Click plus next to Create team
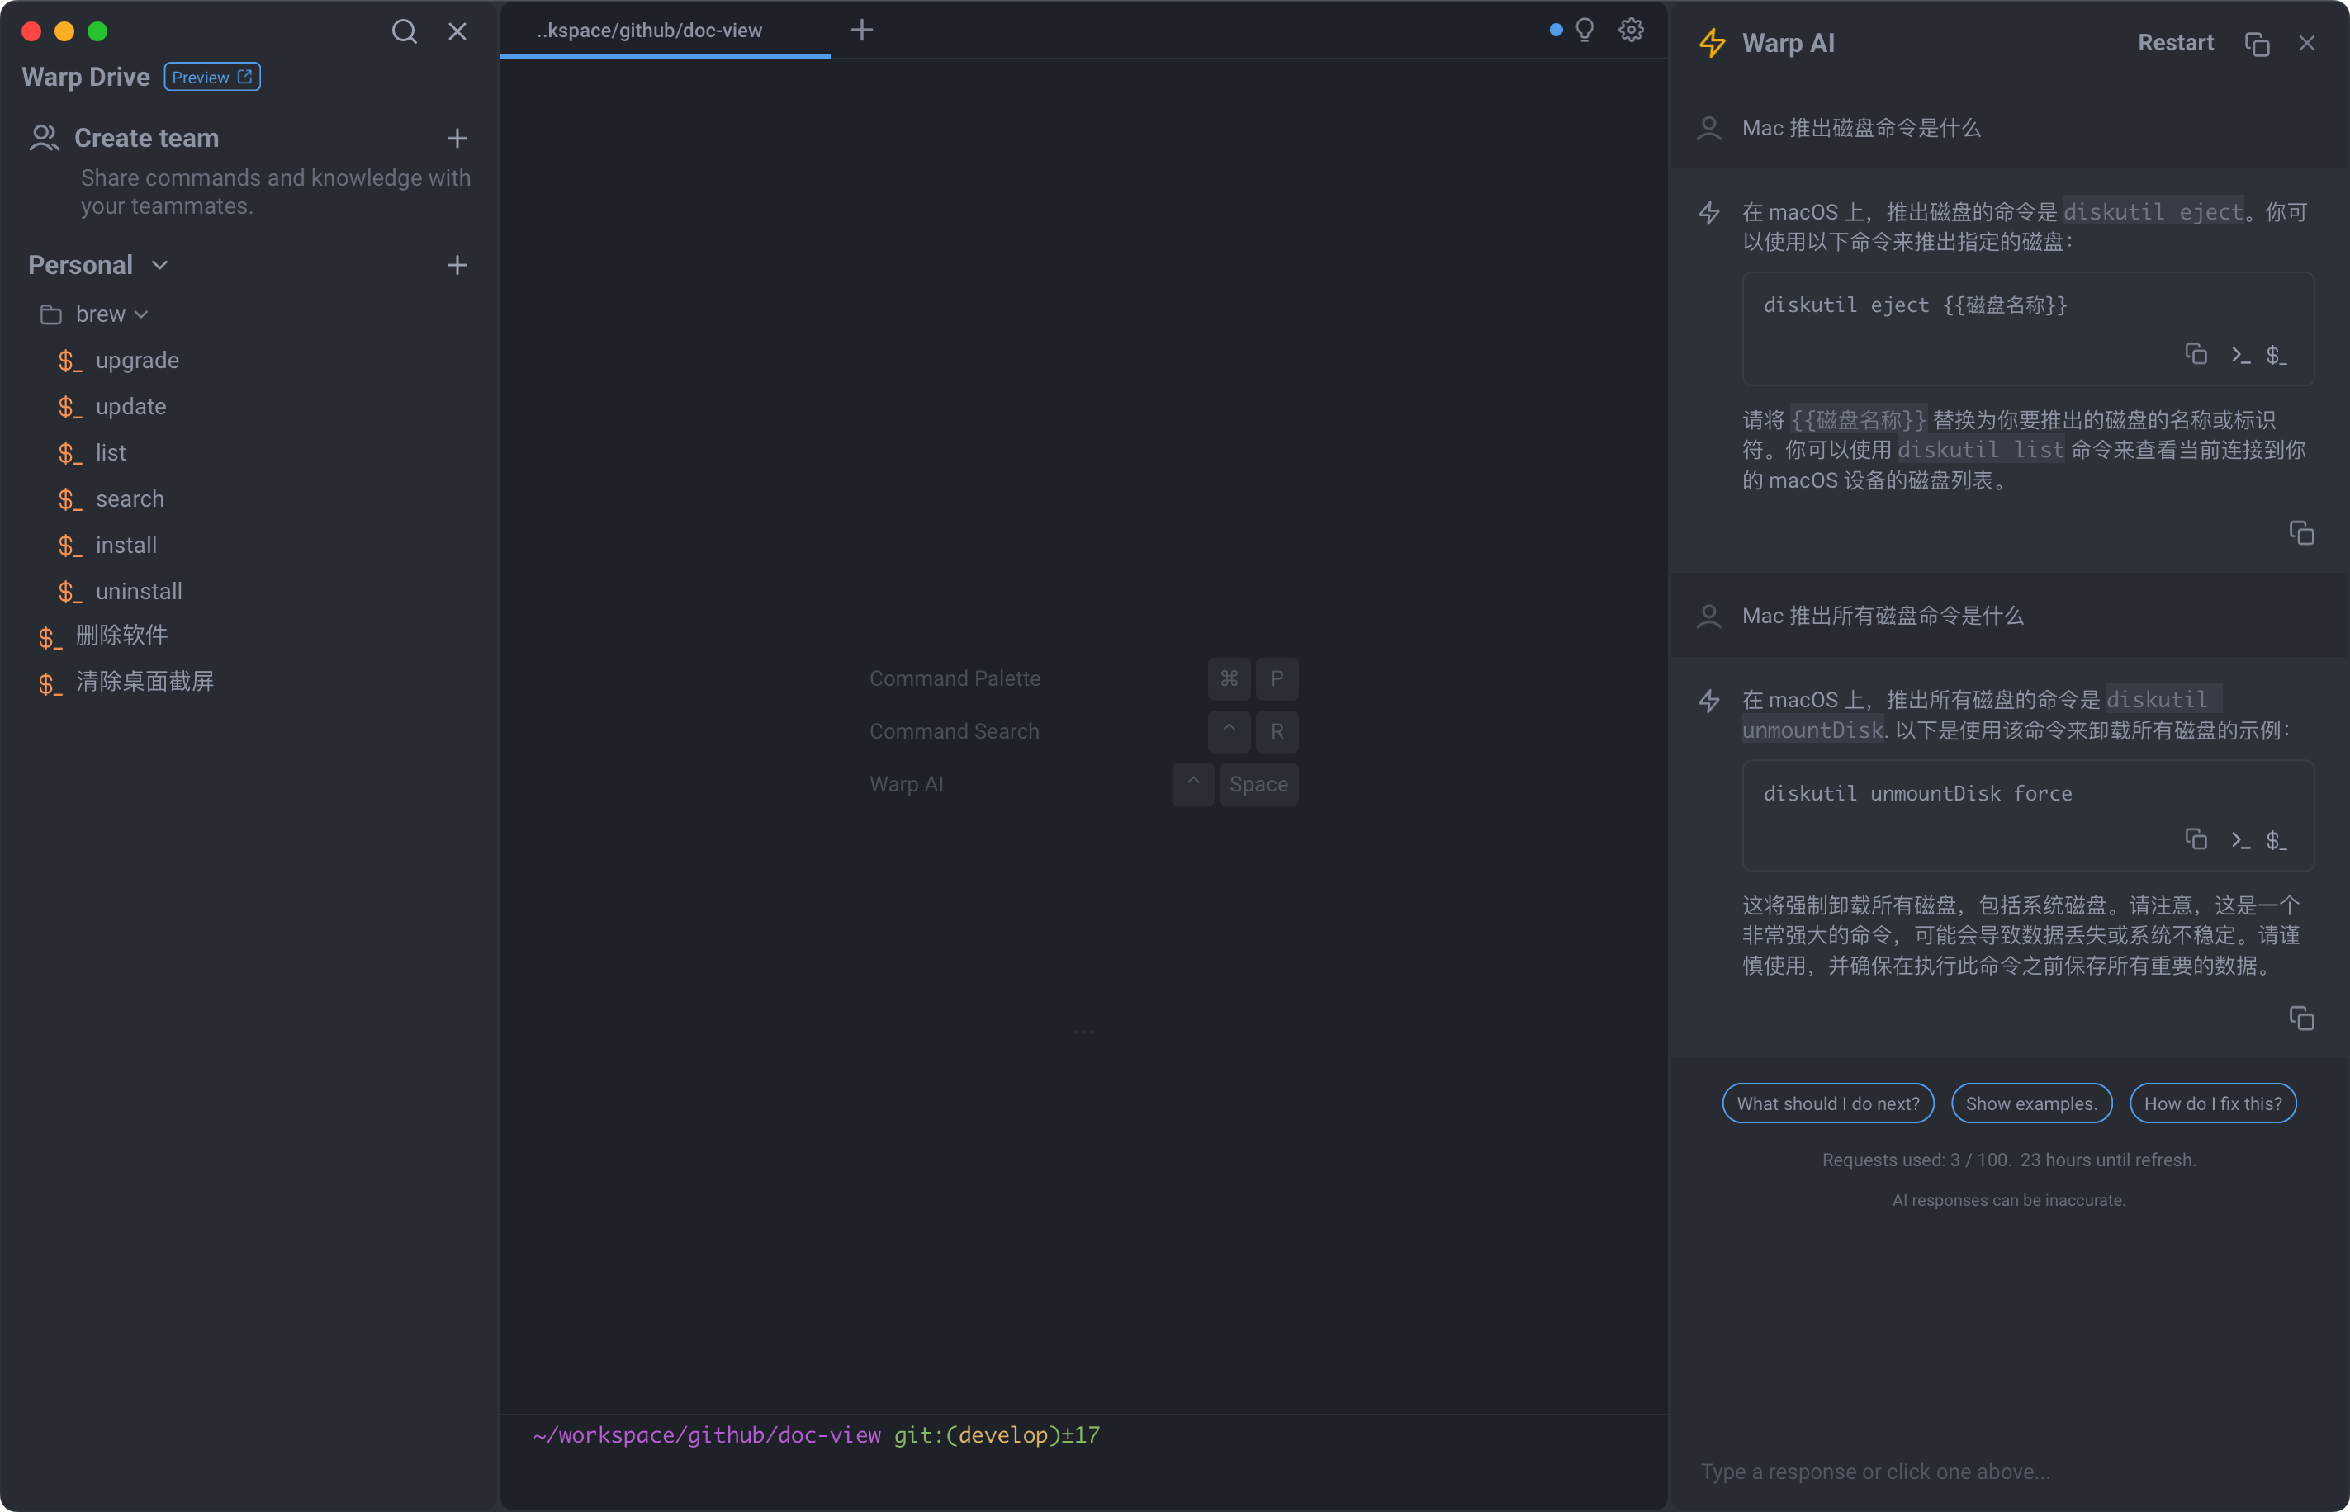The image size is (2350, 1512). 457,139
